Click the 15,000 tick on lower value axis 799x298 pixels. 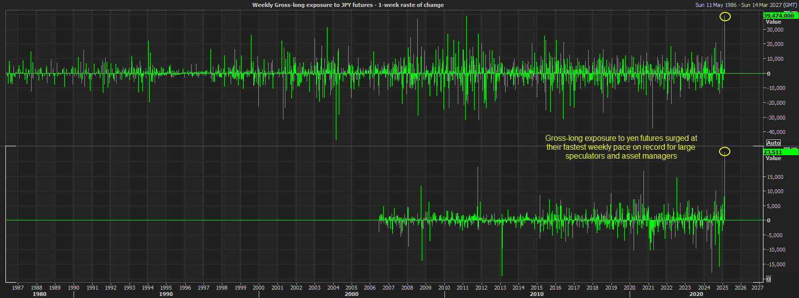click(x=775, y=177)
